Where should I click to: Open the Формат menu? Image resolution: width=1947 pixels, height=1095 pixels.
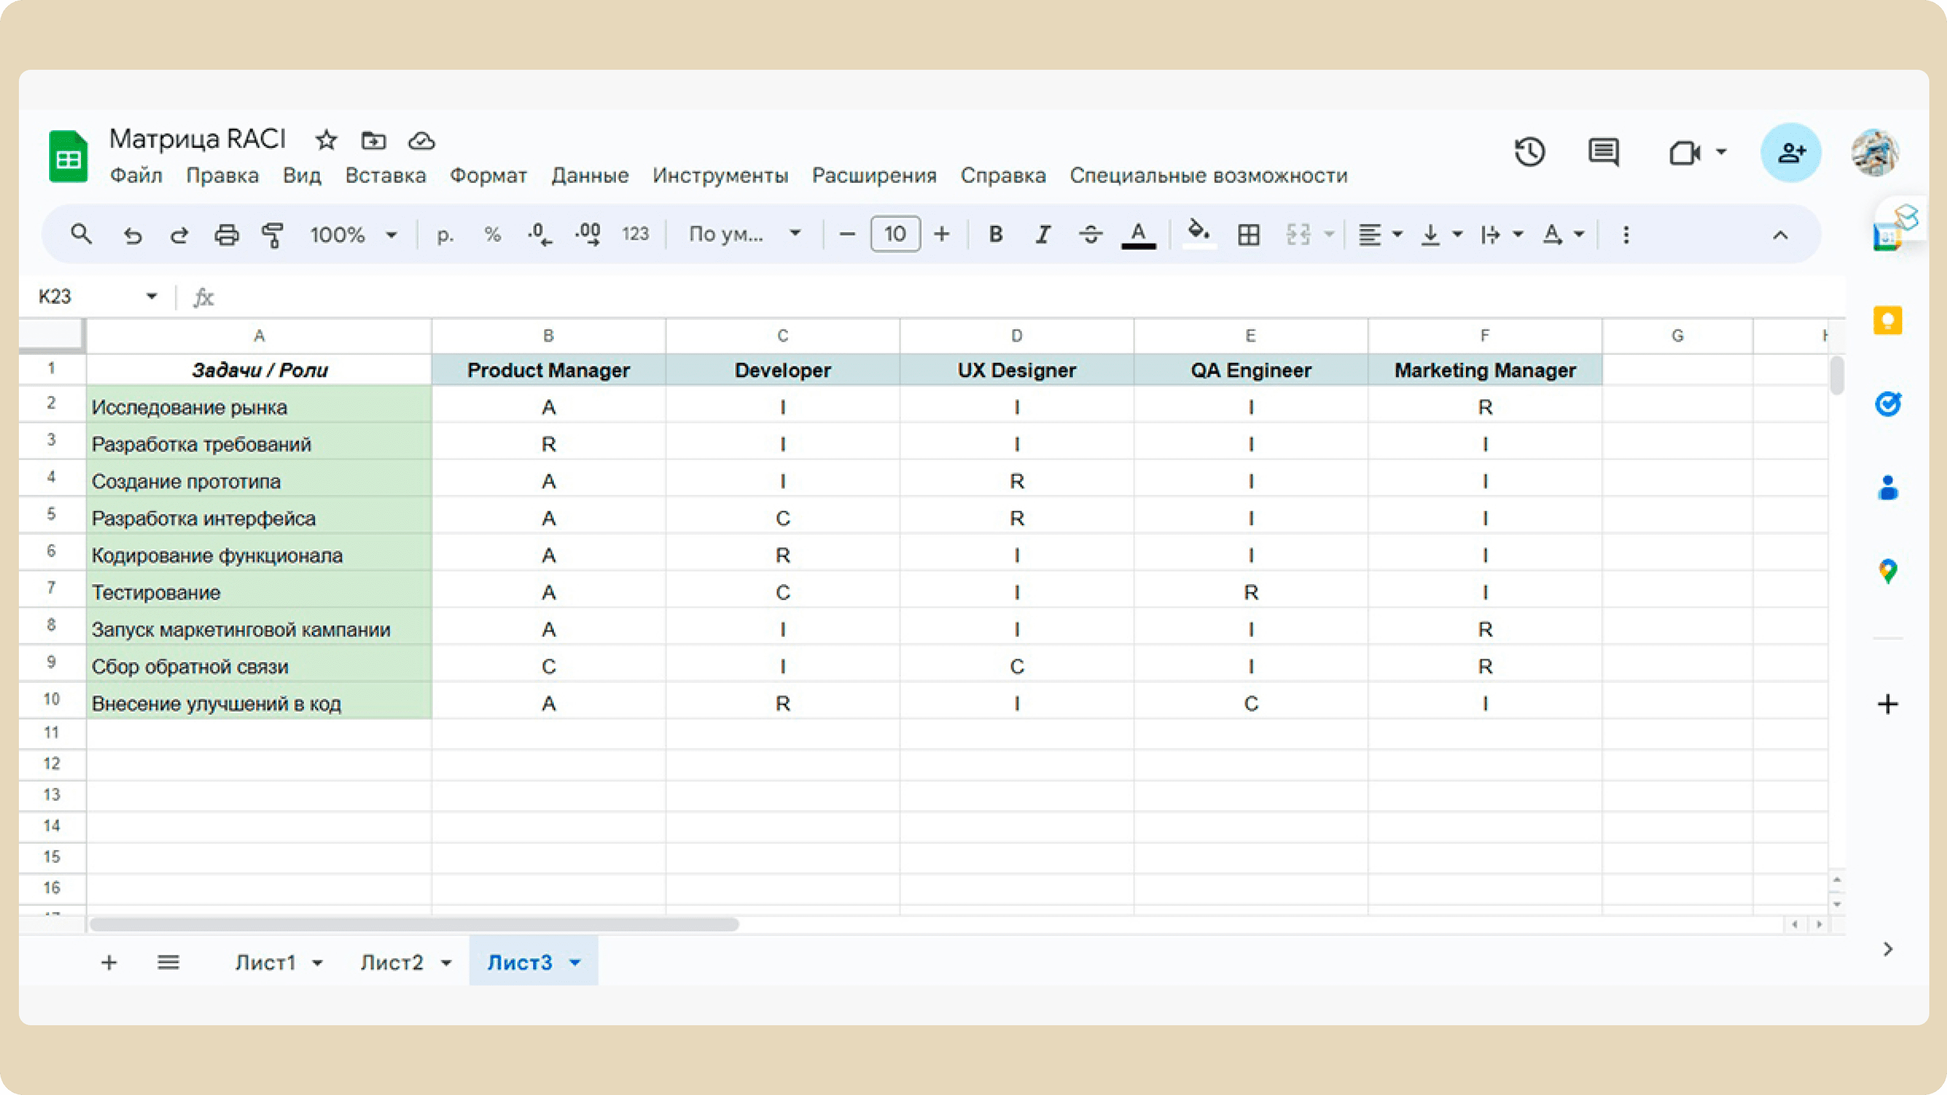point(488,176)
